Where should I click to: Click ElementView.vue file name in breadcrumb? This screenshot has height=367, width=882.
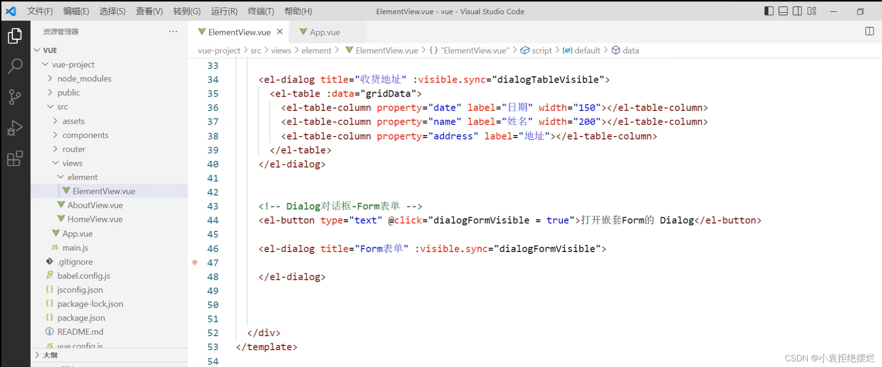point(387,50)
